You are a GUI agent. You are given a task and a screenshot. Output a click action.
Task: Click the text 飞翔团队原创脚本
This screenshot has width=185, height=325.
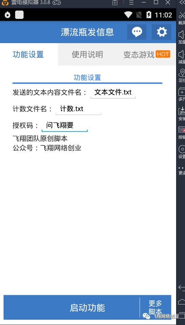[x=40, y=139]
